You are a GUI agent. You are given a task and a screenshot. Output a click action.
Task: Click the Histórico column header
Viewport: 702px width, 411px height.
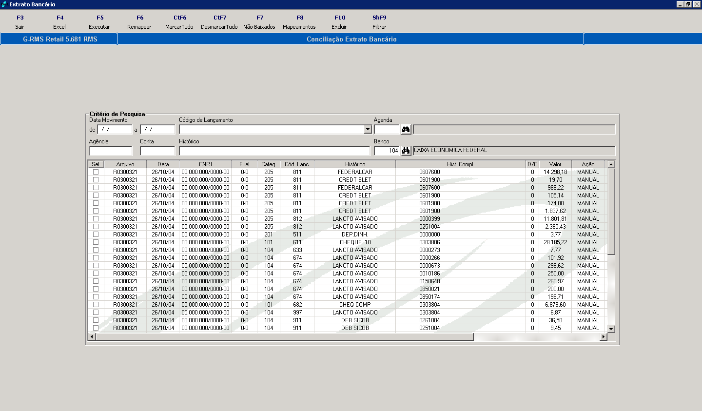pos(355,164)
